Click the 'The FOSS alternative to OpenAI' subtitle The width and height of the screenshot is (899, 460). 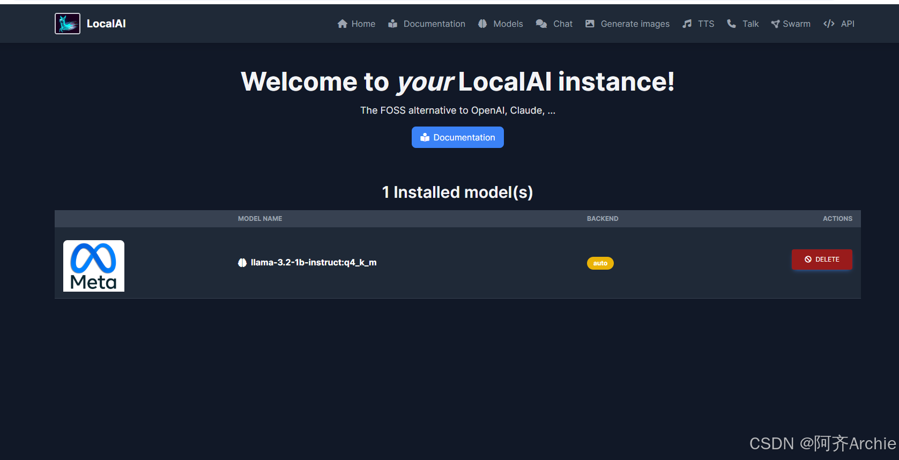(x=458, y=110)
